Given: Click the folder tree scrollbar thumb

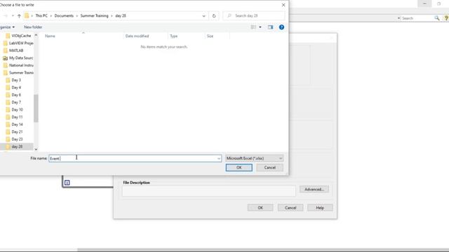Looking at the screenshot, I should (36, 108).
